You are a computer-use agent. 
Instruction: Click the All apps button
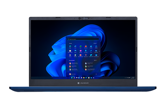tap(95, 43)
